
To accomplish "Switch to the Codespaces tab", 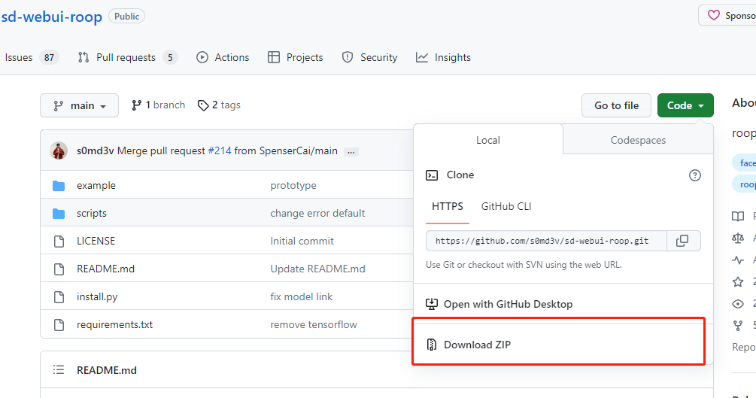I will coord(638,140).
